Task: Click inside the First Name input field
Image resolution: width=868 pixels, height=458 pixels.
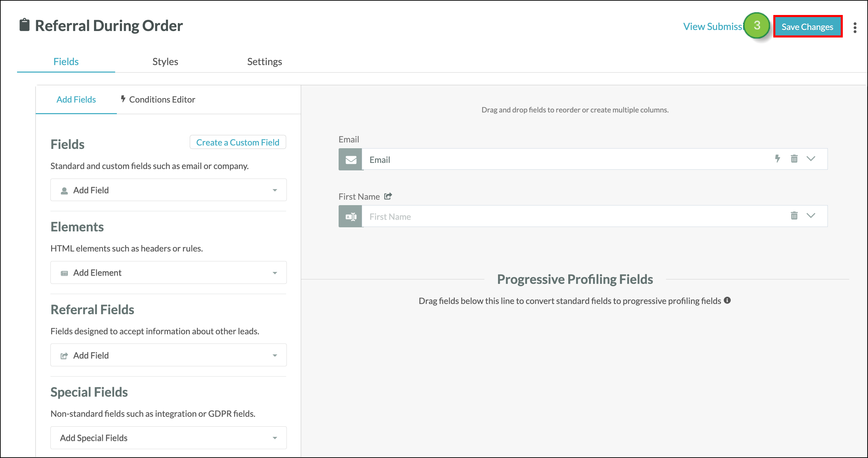Action: [594, 216]
